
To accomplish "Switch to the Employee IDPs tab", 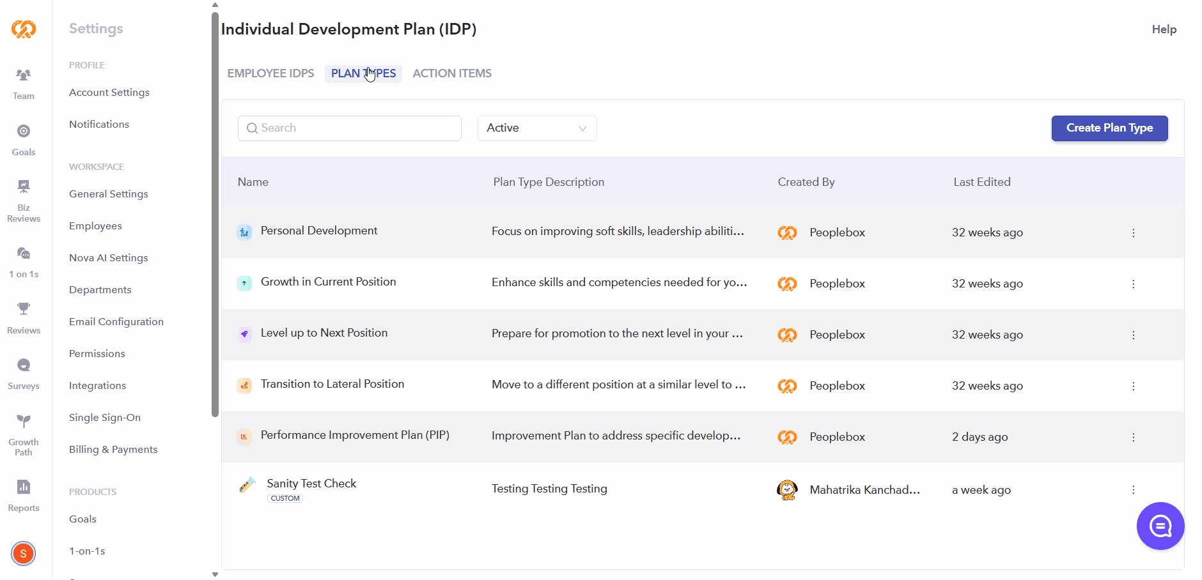I will click(271, 73).
